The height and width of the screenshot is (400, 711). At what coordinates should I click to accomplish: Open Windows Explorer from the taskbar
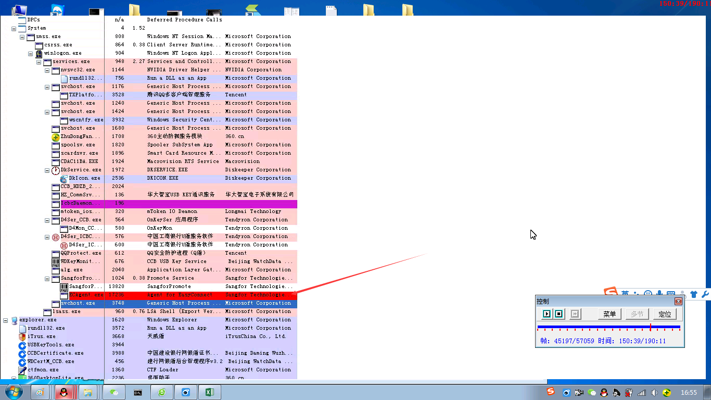pos(88,392)
